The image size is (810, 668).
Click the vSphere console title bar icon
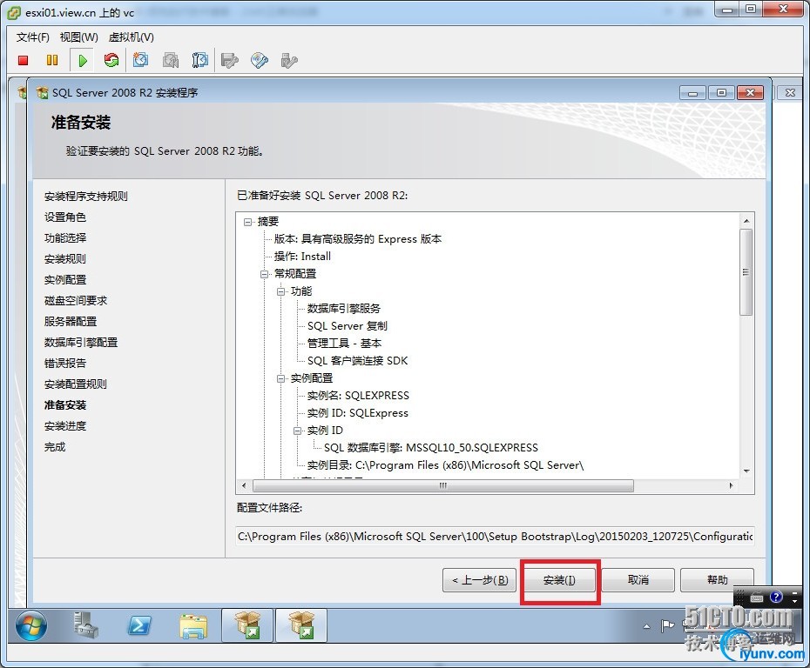point(15,12)
